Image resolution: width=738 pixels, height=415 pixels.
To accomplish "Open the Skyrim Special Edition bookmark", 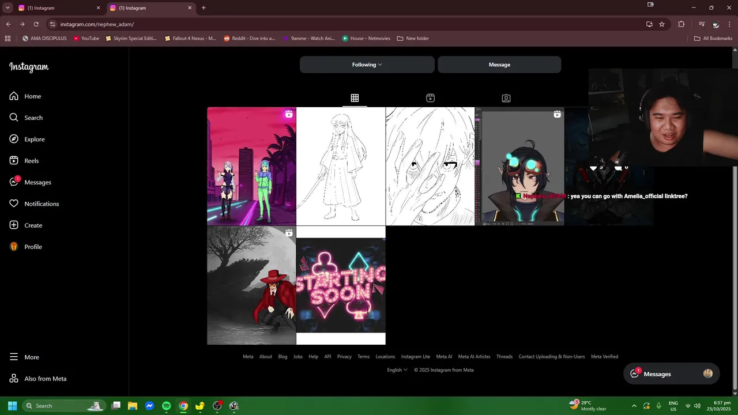I will (x=131, y=39).
